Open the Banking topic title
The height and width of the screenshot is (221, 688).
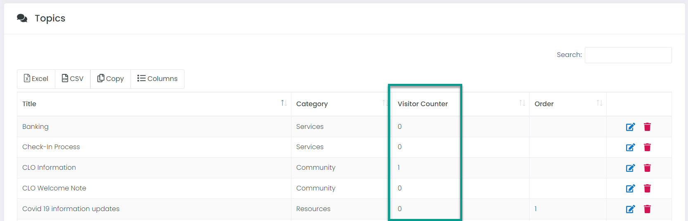(x=35, y=127)
